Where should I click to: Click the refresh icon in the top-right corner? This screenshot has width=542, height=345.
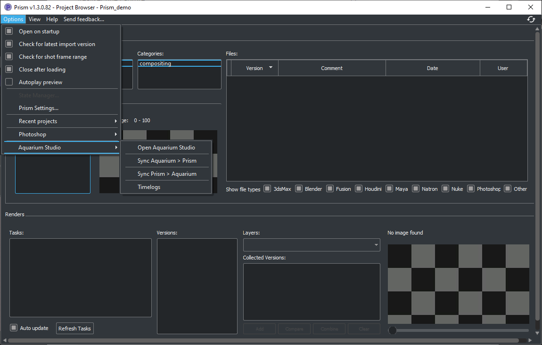[x=531, y=19]
